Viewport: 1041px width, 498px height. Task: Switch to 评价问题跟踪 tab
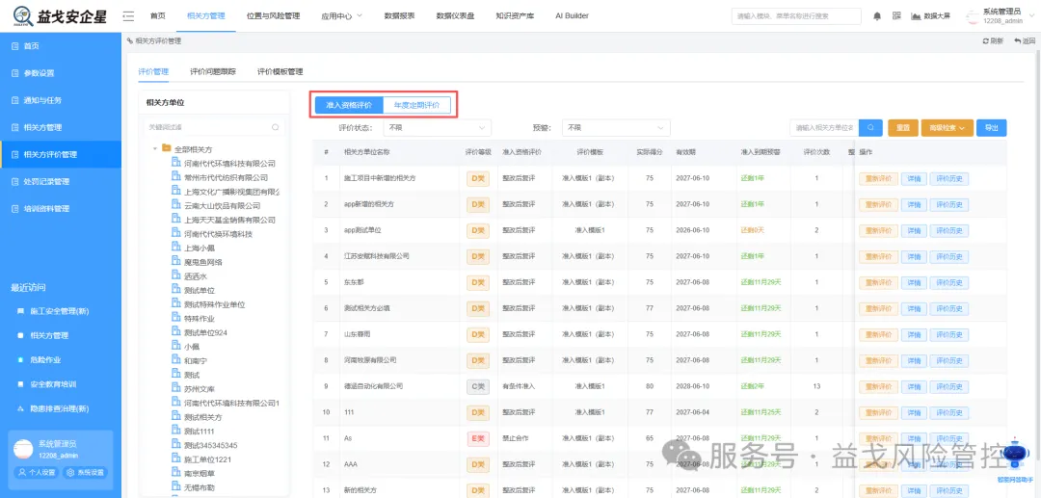[213, 71]
